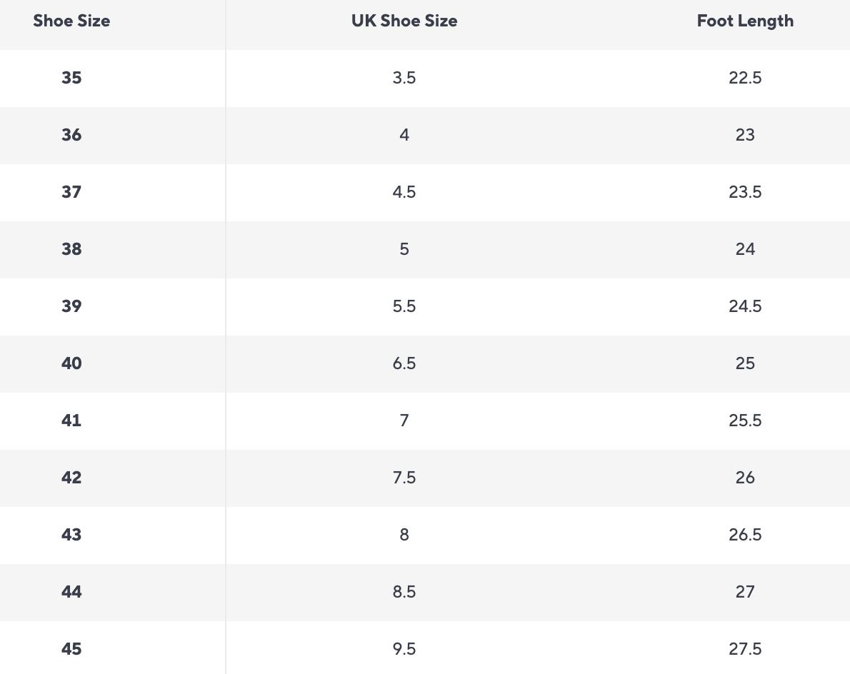Click the Foot Length column header
Viewport: 850px width, 674px height.
click(745, 21)
